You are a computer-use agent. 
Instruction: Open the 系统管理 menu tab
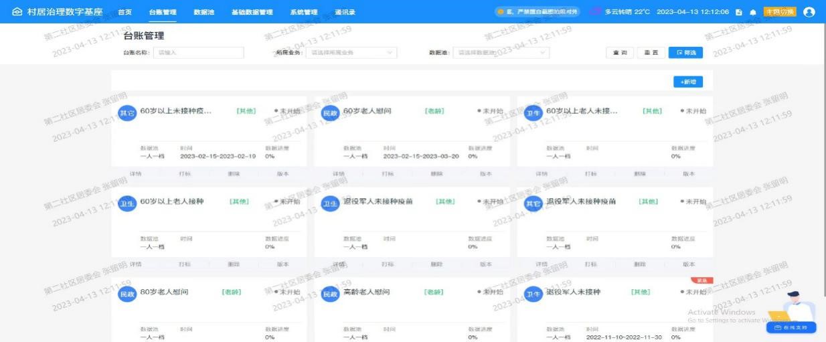[303, 12]
